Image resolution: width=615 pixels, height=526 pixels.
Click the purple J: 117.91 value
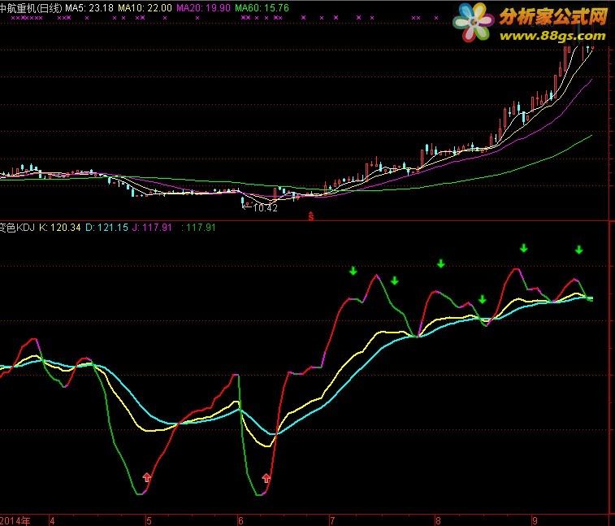(152, 228)
